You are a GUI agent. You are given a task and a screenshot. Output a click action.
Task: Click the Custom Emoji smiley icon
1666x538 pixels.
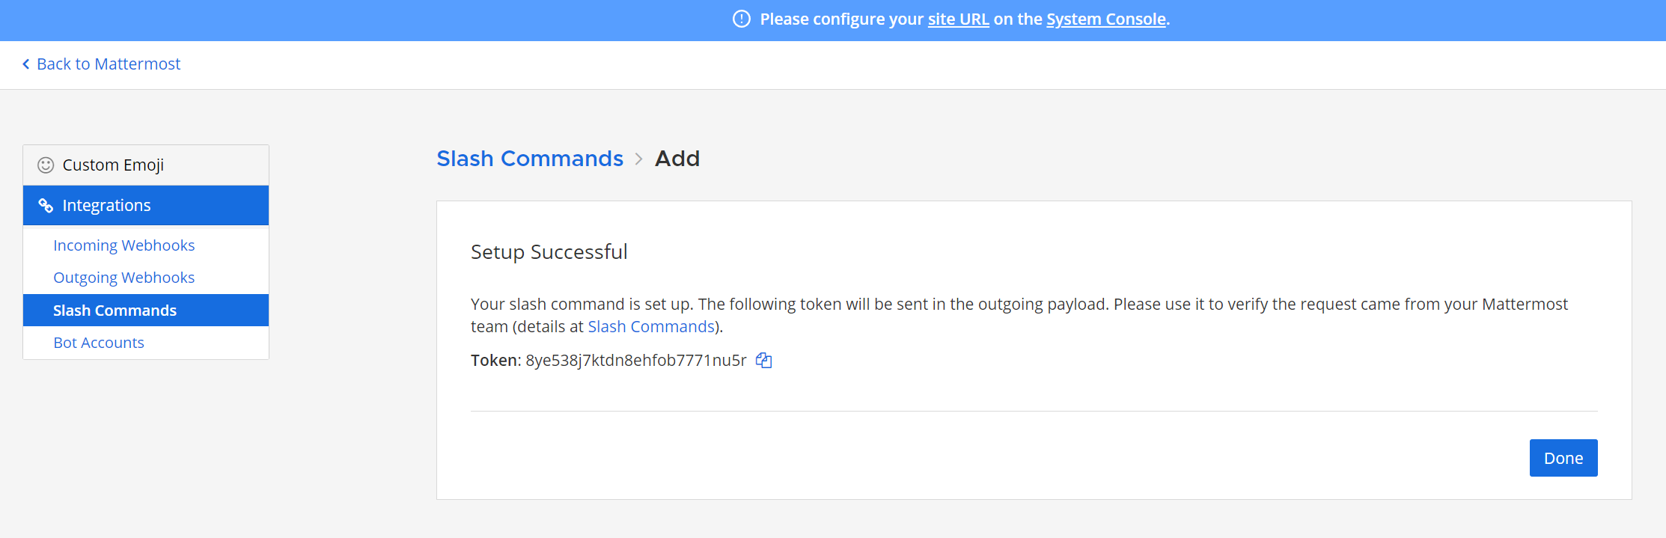pos(46,165)
